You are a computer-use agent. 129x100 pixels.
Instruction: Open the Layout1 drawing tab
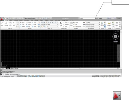point(12,68)
